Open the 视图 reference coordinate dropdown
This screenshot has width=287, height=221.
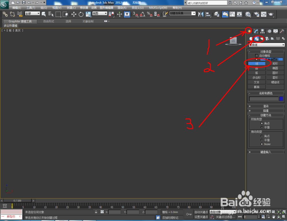point(100,13)
